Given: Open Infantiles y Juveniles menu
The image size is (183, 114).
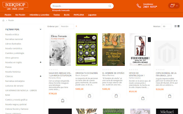Looking at the screenshot, I should [39, 15].
